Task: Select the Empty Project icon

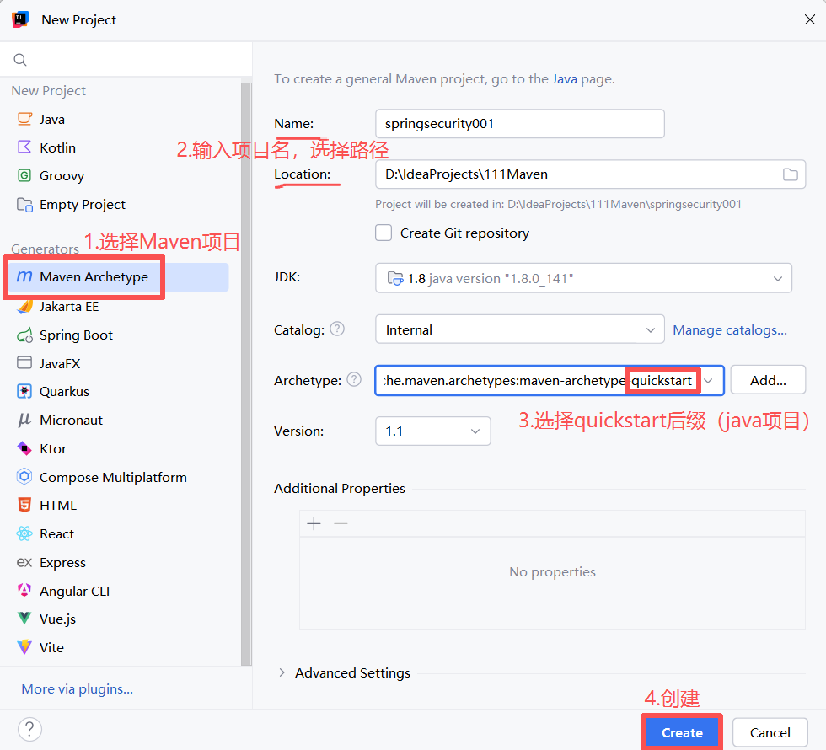Action: 24,204
